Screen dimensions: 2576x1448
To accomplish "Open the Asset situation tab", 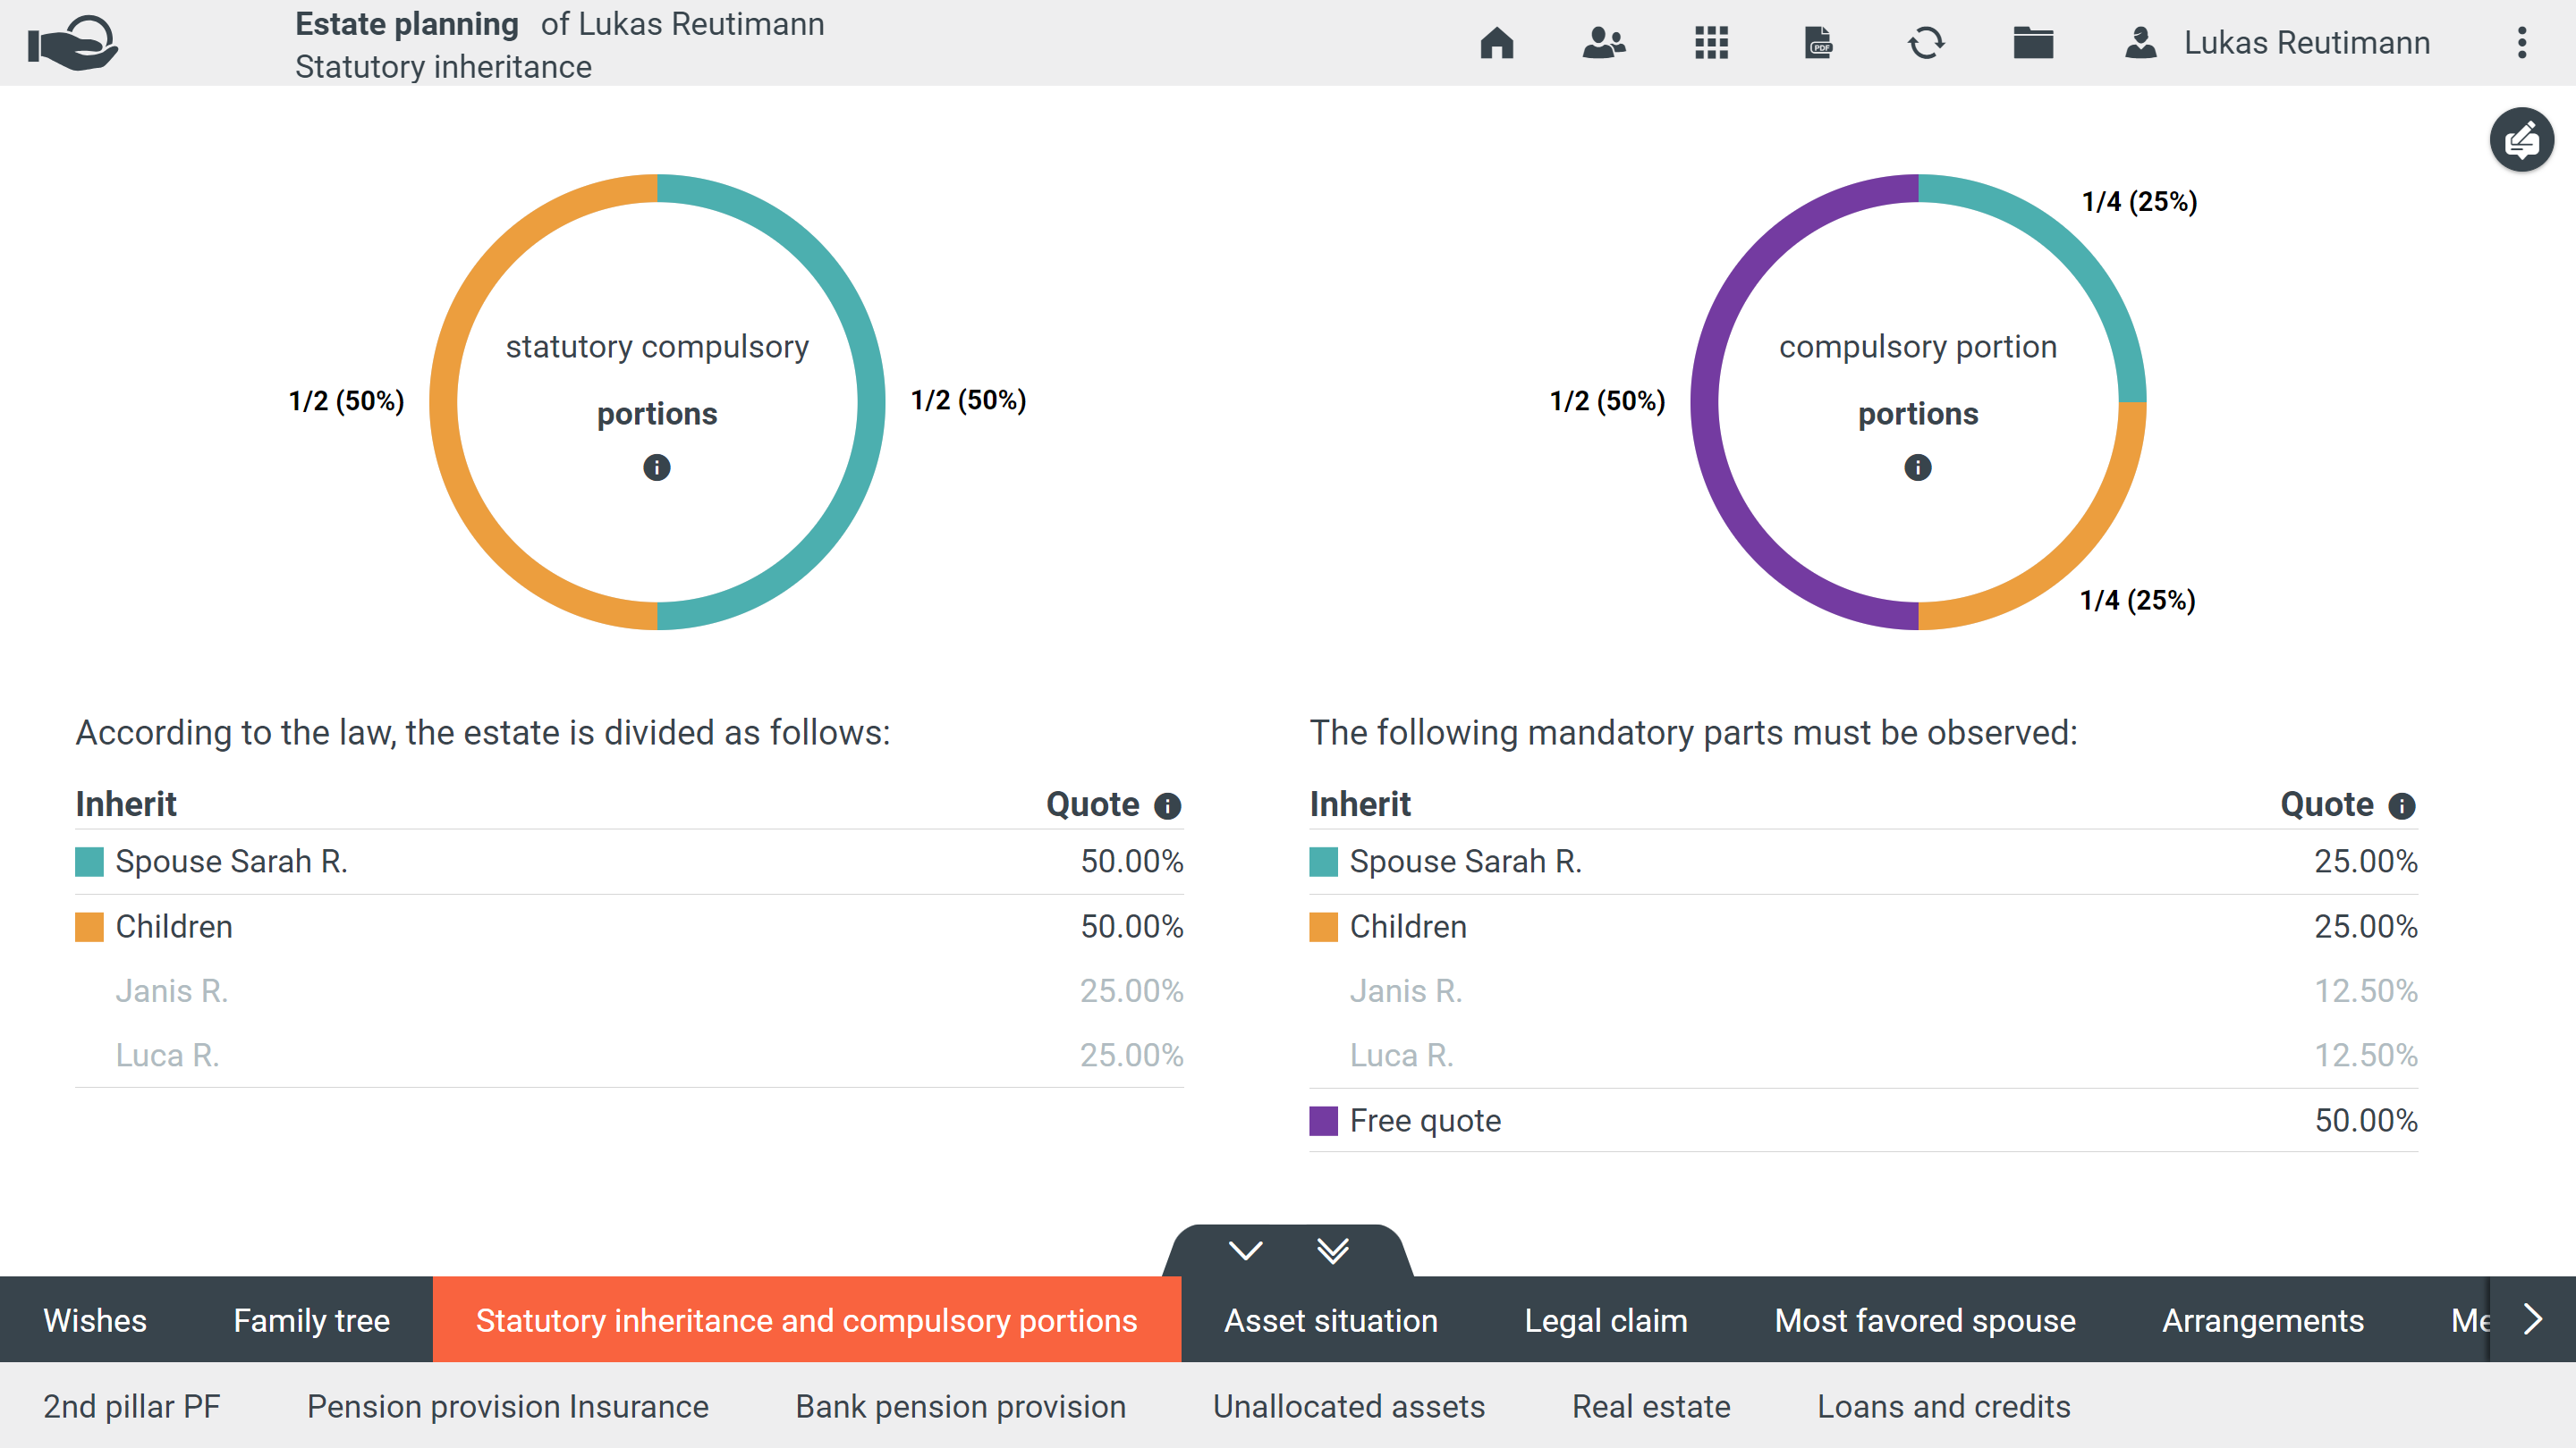I will point(1330,1320).
